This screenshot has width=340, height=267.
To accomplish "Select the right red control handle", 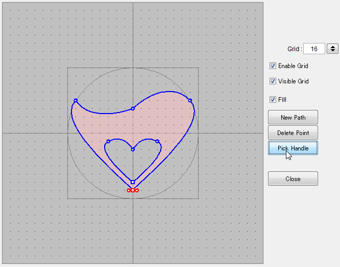I will (137, 190).
